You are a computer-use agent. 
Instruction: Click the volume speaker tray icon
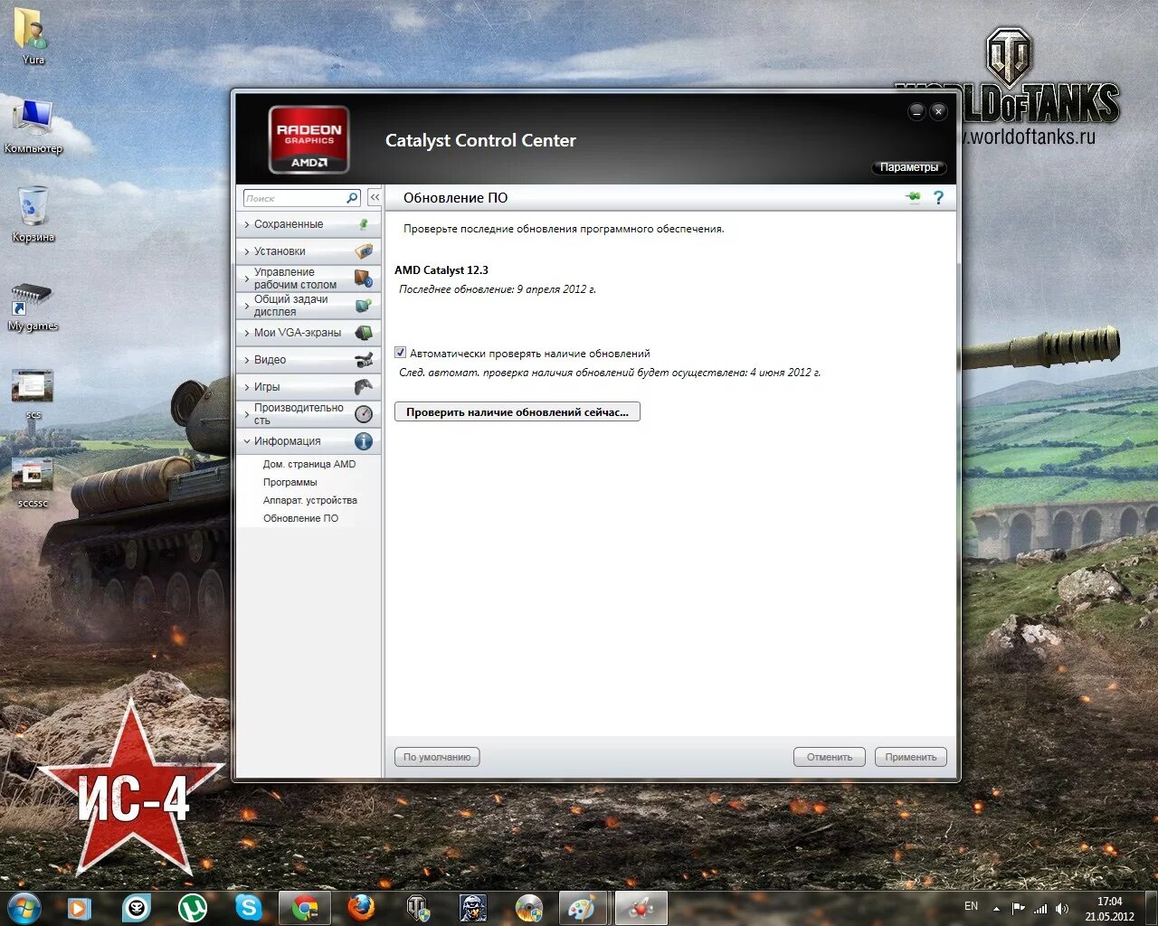coord(1062,908)
